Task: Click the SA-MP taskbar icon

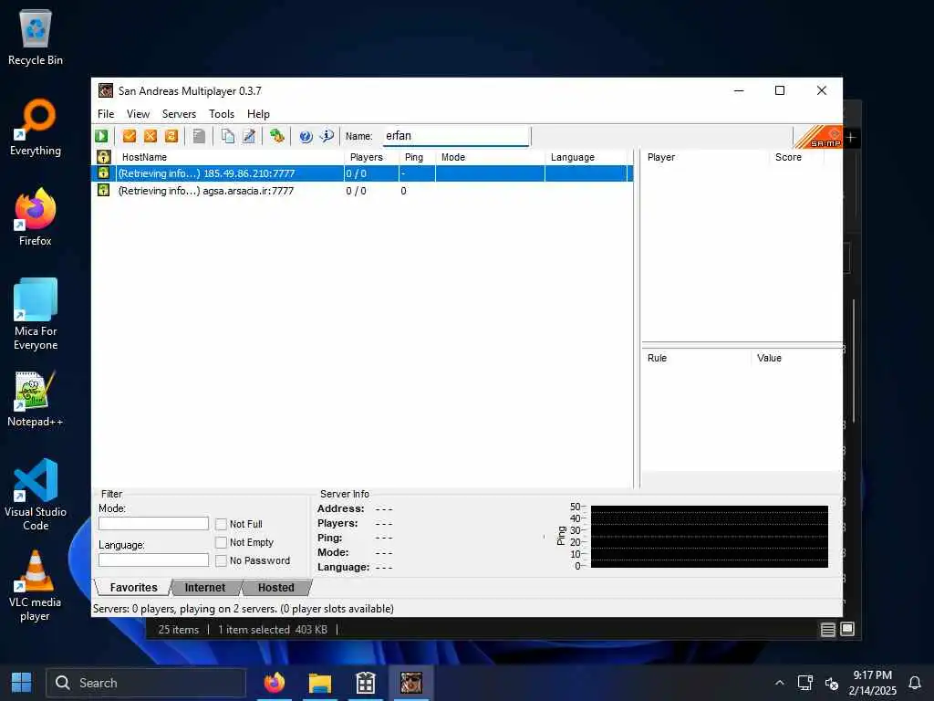Action: click(411, 683)
